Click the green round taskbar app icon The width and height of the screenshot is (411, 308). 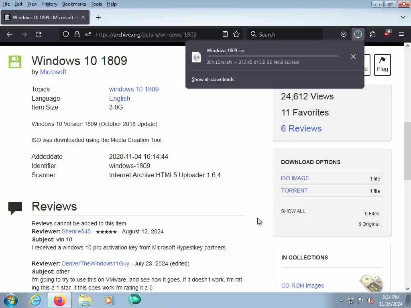click(134, 300)
